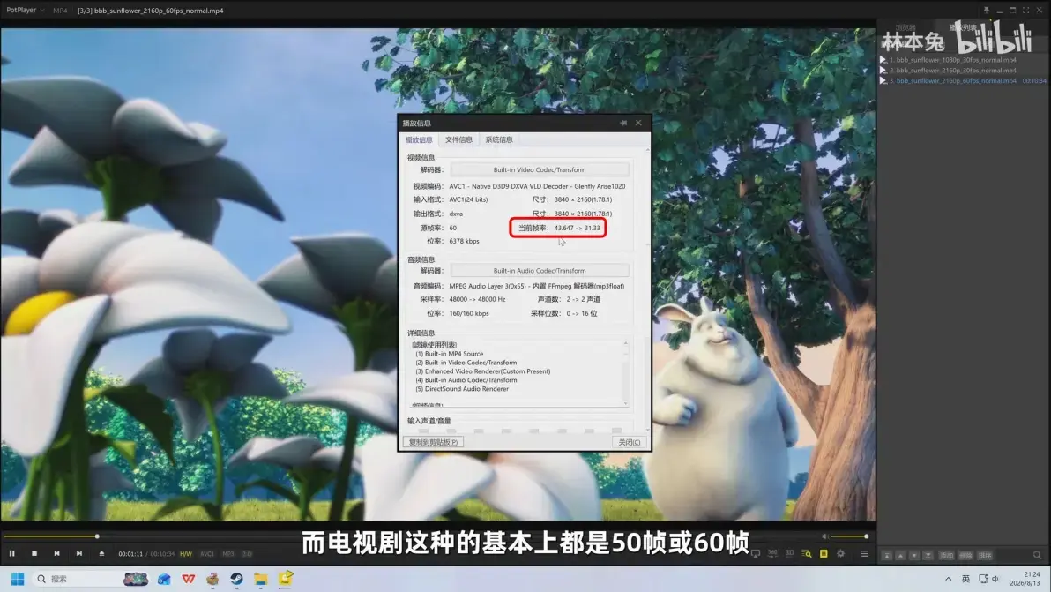
Task: Play playlist item bbb_sunflower_1080p_30fps_normal.mp4
Action: pos(952,60)
